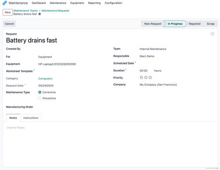Click Worksheet Template help question mark
Image resolution: width=220 pixels, height=170 pixels.
point(34,70)
